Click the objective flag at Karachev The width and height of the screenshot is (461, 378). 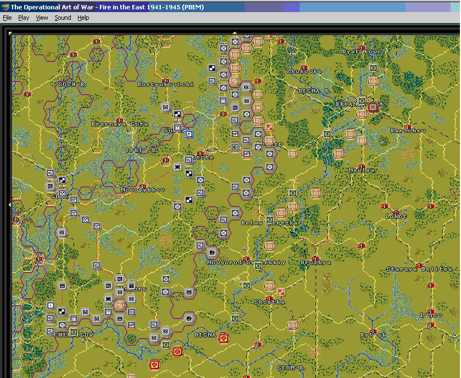point(407,127)
